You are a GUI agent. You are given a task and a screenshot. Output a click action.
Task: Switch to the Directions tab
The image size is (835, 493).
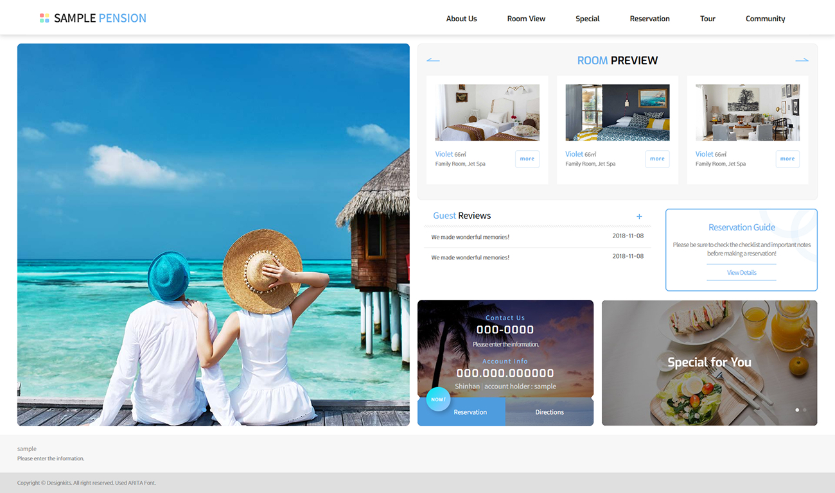pyautogui.click(x=549, y=411)
